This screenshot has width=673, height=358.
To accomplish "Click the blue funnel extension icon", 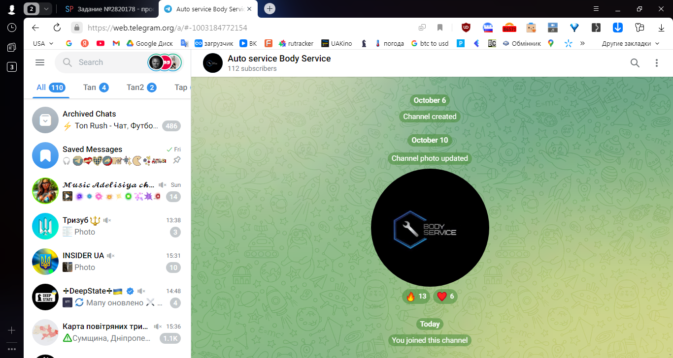I will [574, 28].
